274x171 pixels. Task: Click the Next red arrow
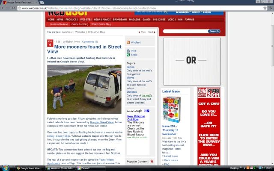[x=155, y=32]
